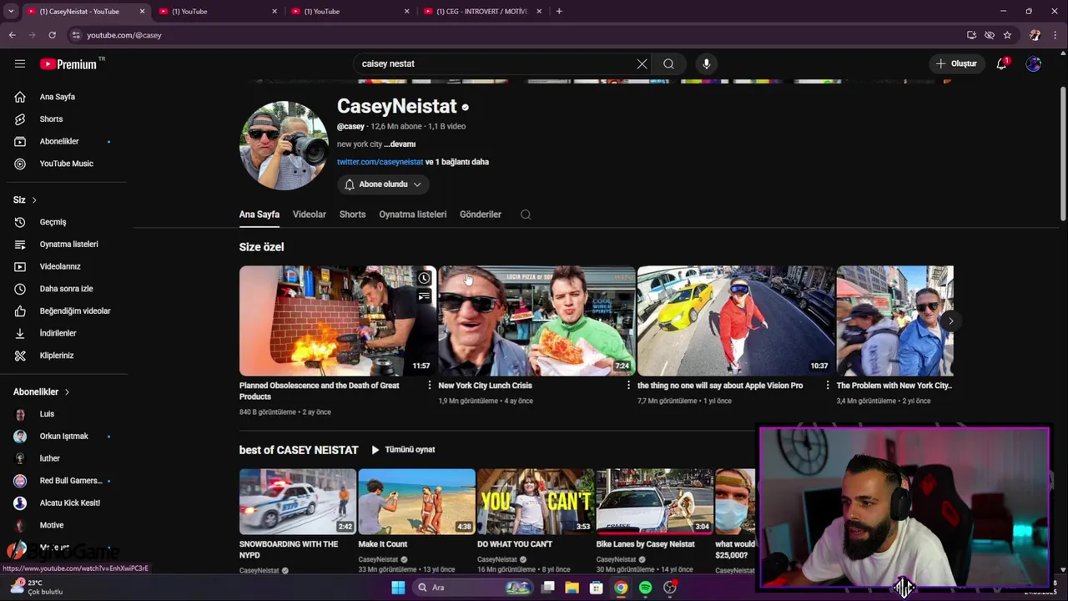Screen dimensions: 1068x601
Task: Show next videos with carousel arrow
Action: [x=950, y=321]
